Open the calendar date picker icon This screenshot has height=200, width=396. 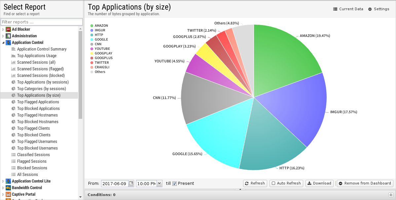pos(131,183)
